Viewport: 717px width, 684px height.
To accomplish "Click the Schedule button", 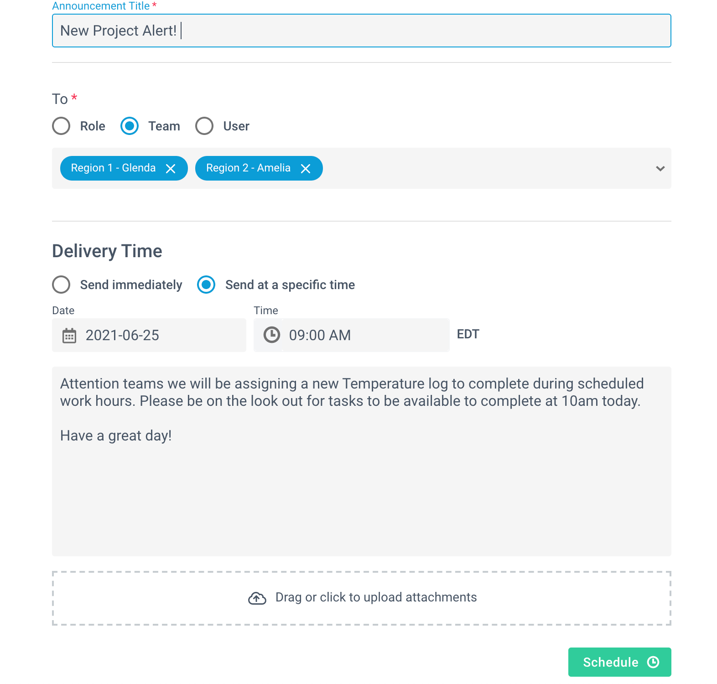I will coord(620,662).
